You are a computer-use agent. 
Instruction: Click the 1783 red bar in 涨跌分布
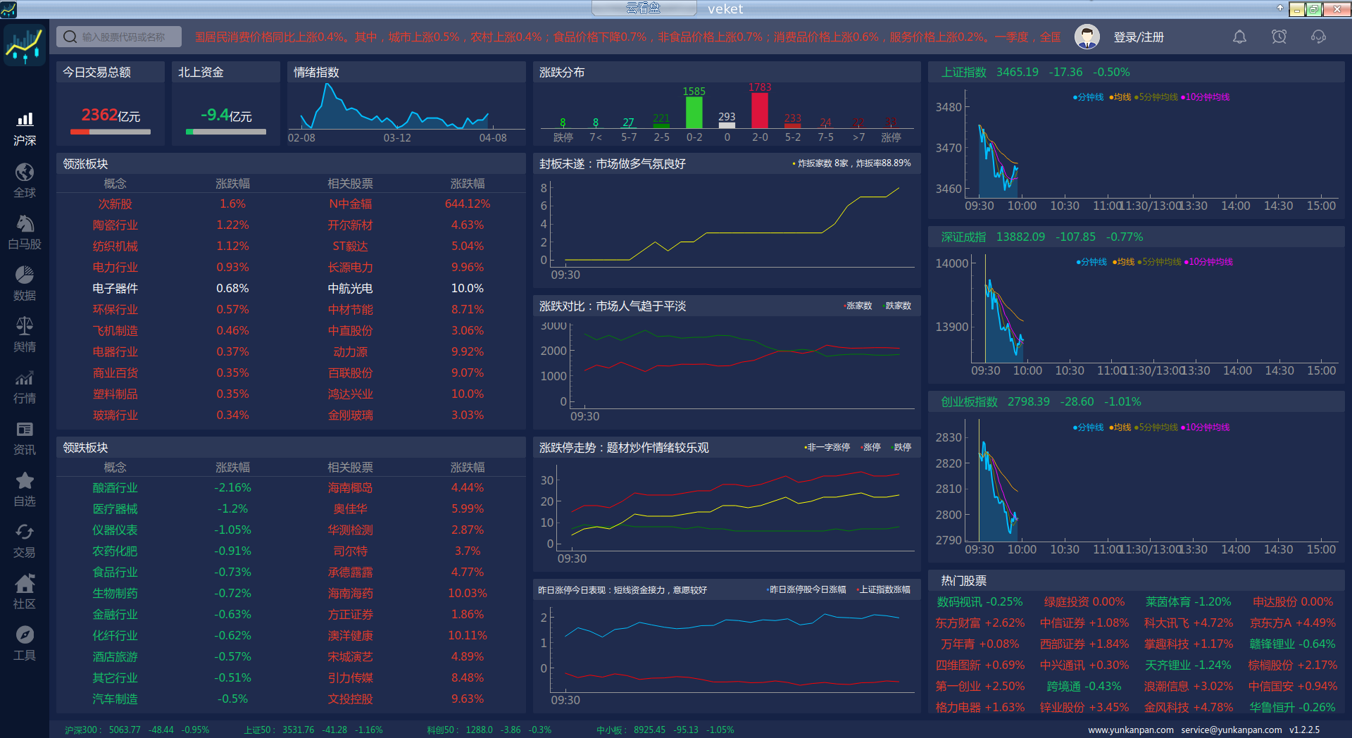760,110
